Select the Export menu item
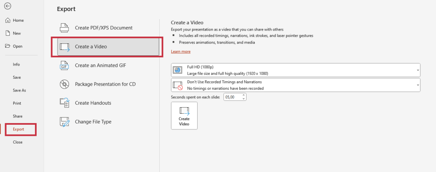 (18, 129)
